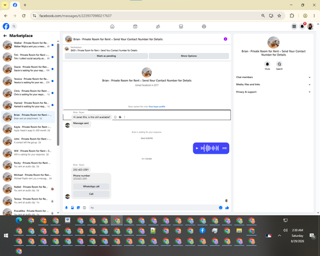Screen dimensions: 320x256
Task: Click the Facebook logo in the header
Action: click(x=6, y=26)
